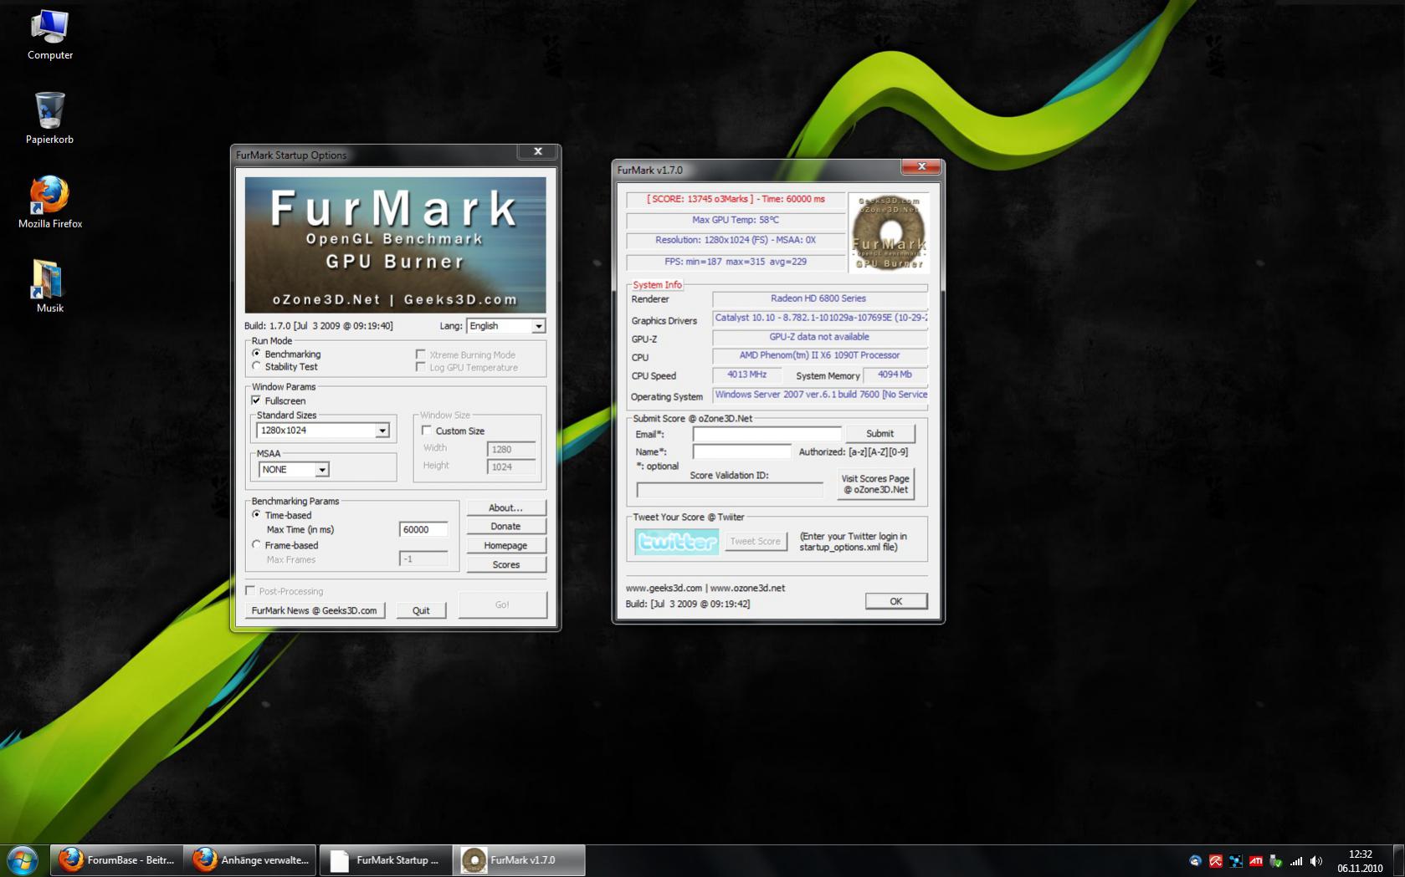Click the Twitter logo in results window
The height and width of the screenshot is (877, 1405).
[x=676, y=542]
